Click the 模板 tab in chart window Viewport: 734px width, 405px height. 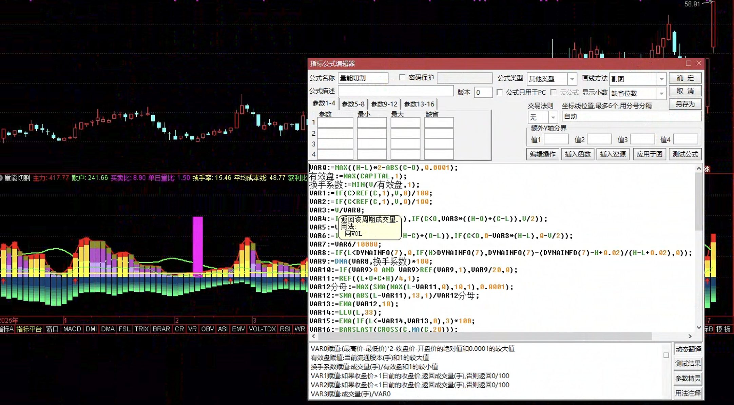[x=723, y=329]
